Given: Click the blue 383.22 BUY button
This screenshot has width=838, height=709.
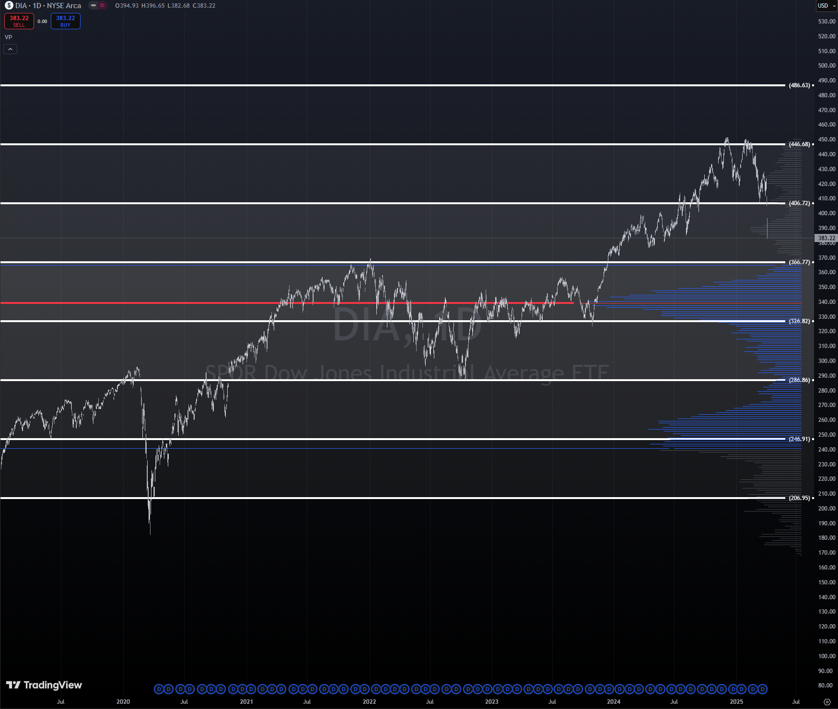Looking at the screenshot, I should [x=66, y=21].
